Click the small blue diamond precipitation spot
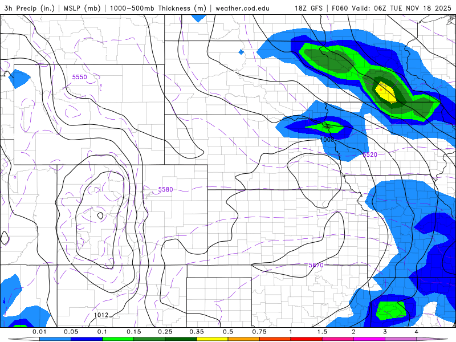This screenshot has width=456, height=342. [x=241, y=52]
